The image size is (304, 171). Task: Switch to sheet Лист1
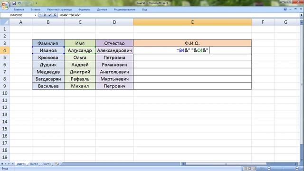[21, 164]
